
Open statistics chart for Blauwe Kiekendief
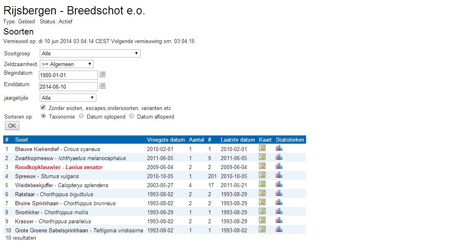click(279, 148)
